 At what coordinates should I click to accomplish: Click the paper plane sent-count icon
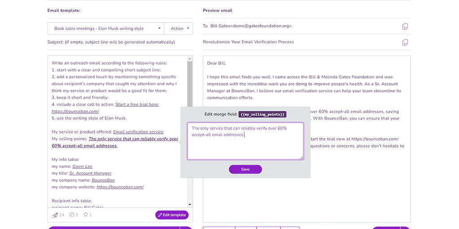pyautogui.click(x=55, y=215)
